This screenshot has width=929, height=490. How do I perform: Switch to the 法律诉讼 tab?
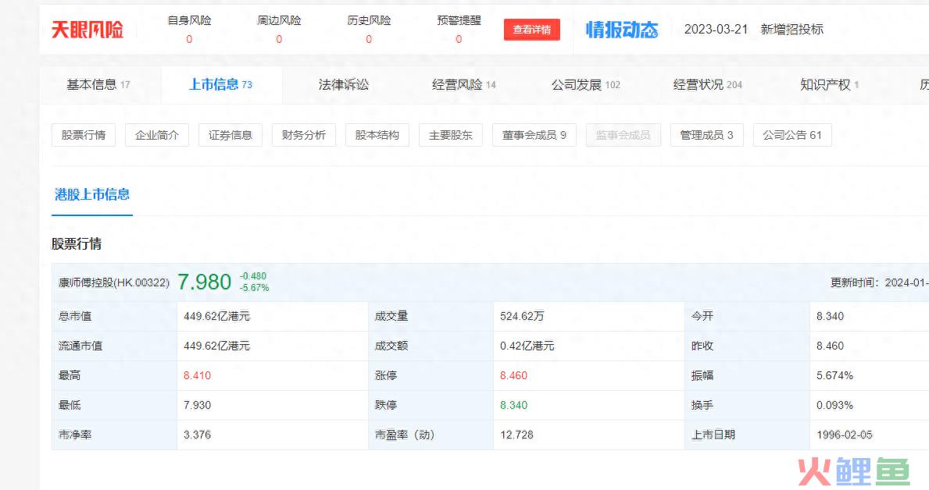344,84
